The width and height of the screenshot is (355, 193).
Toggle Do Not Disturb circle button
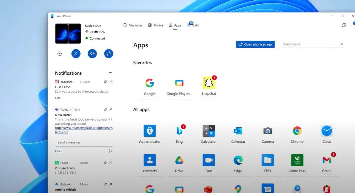60,53
